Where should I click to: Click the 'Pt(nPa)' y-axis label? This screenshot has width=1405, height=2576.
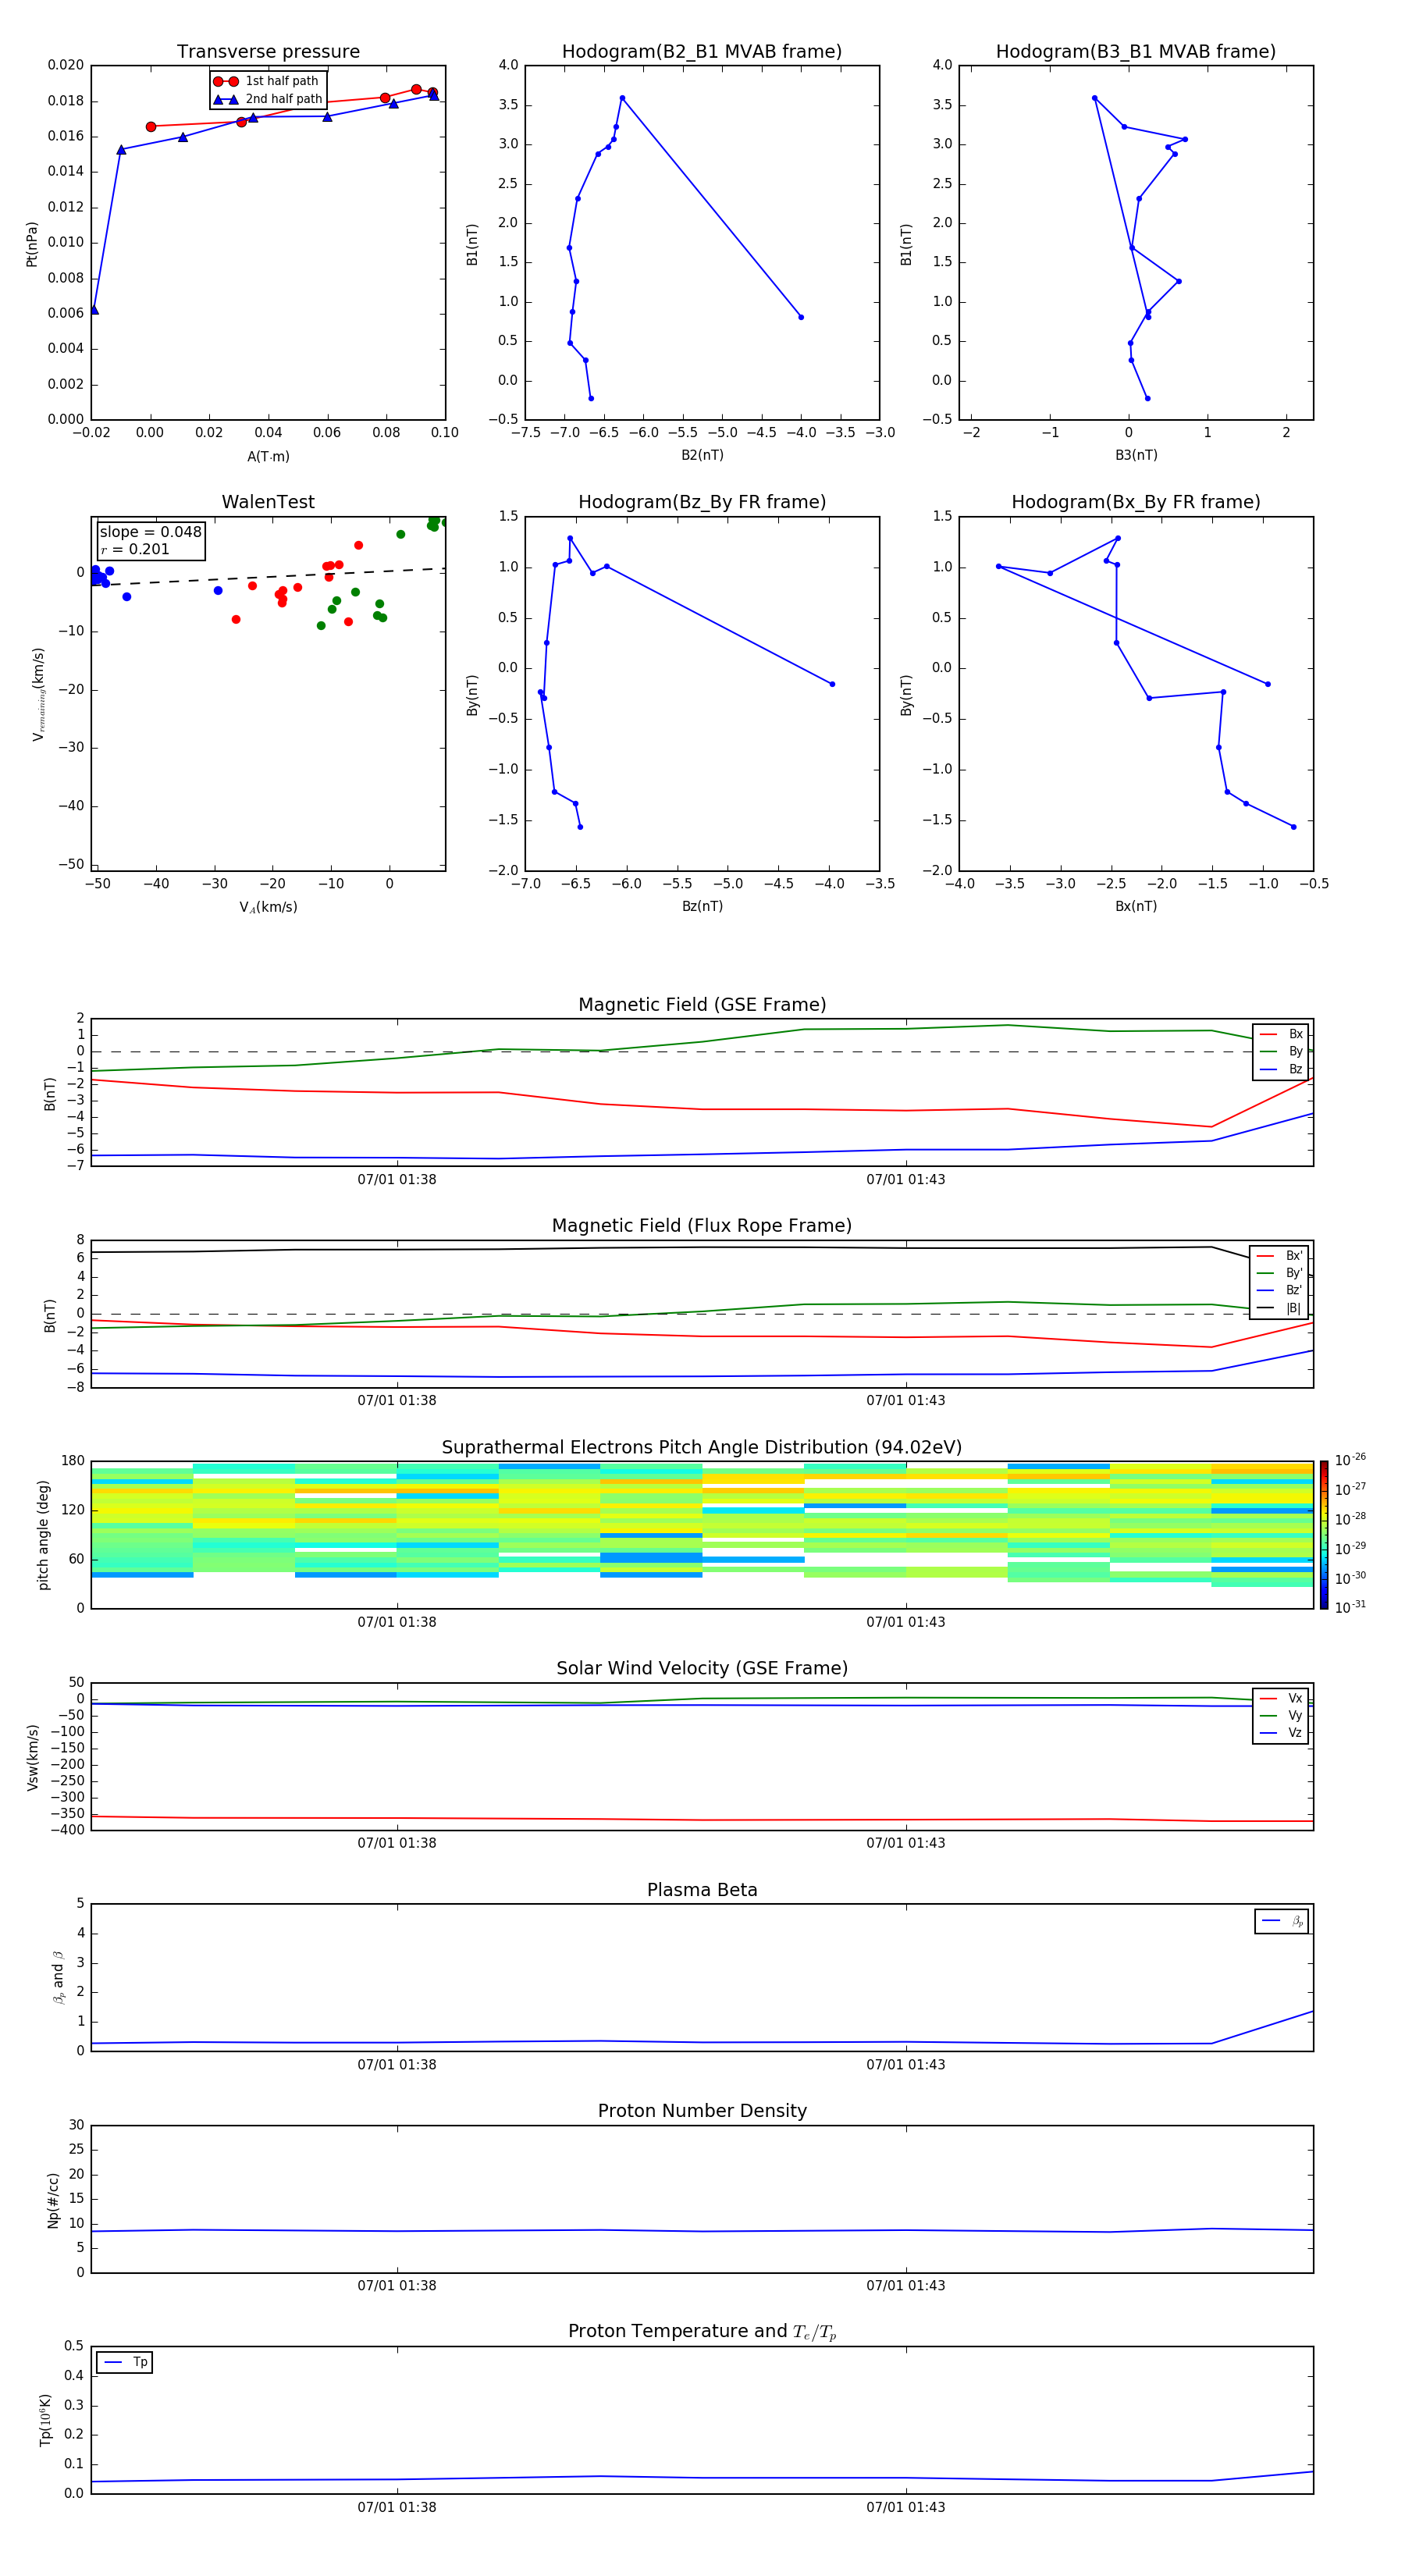pyautogui.click(x=32, y=244)
